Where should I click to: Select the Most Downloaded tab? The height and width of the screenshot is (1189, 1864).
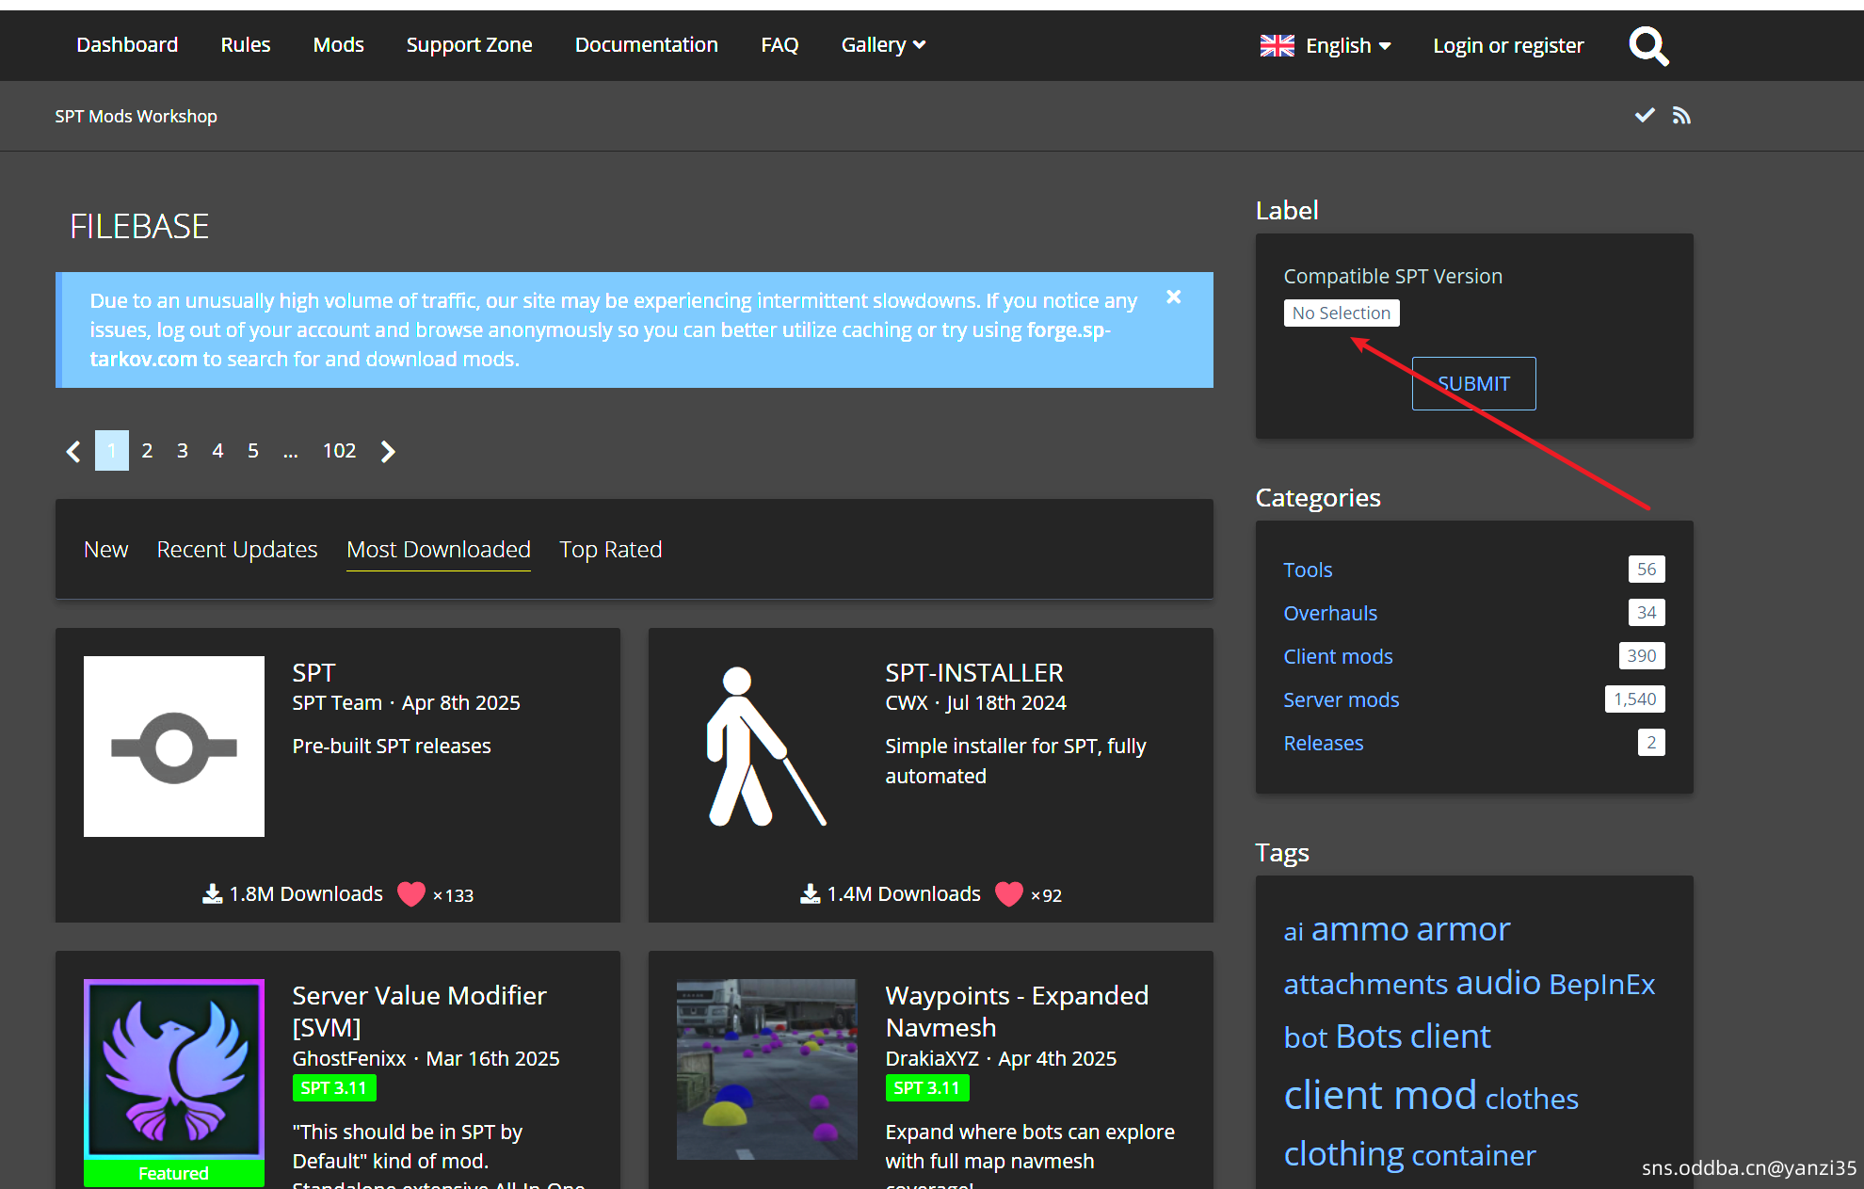click(439, 549)
